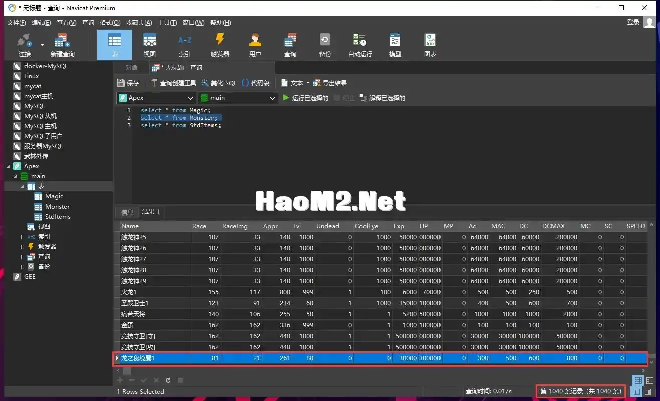This screenshot has height=401, width=660.
Task: Open the 工具 tools menu
Action: pyautogui.click(x=167, y=22)
